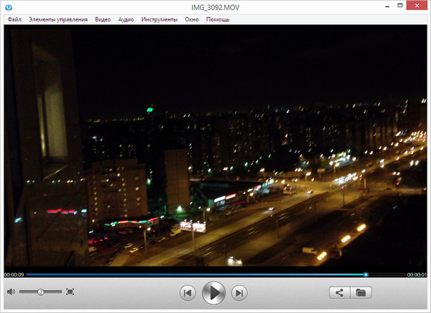Click the volume slider knob
The image size is (431, 313).
41,292
